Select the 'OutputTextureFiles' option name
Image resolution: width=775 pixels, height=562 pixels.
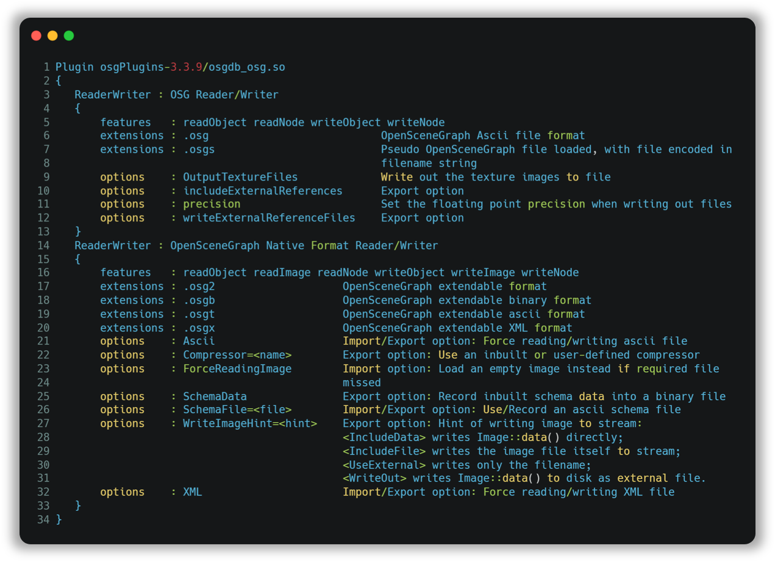[x=240, y=177]
